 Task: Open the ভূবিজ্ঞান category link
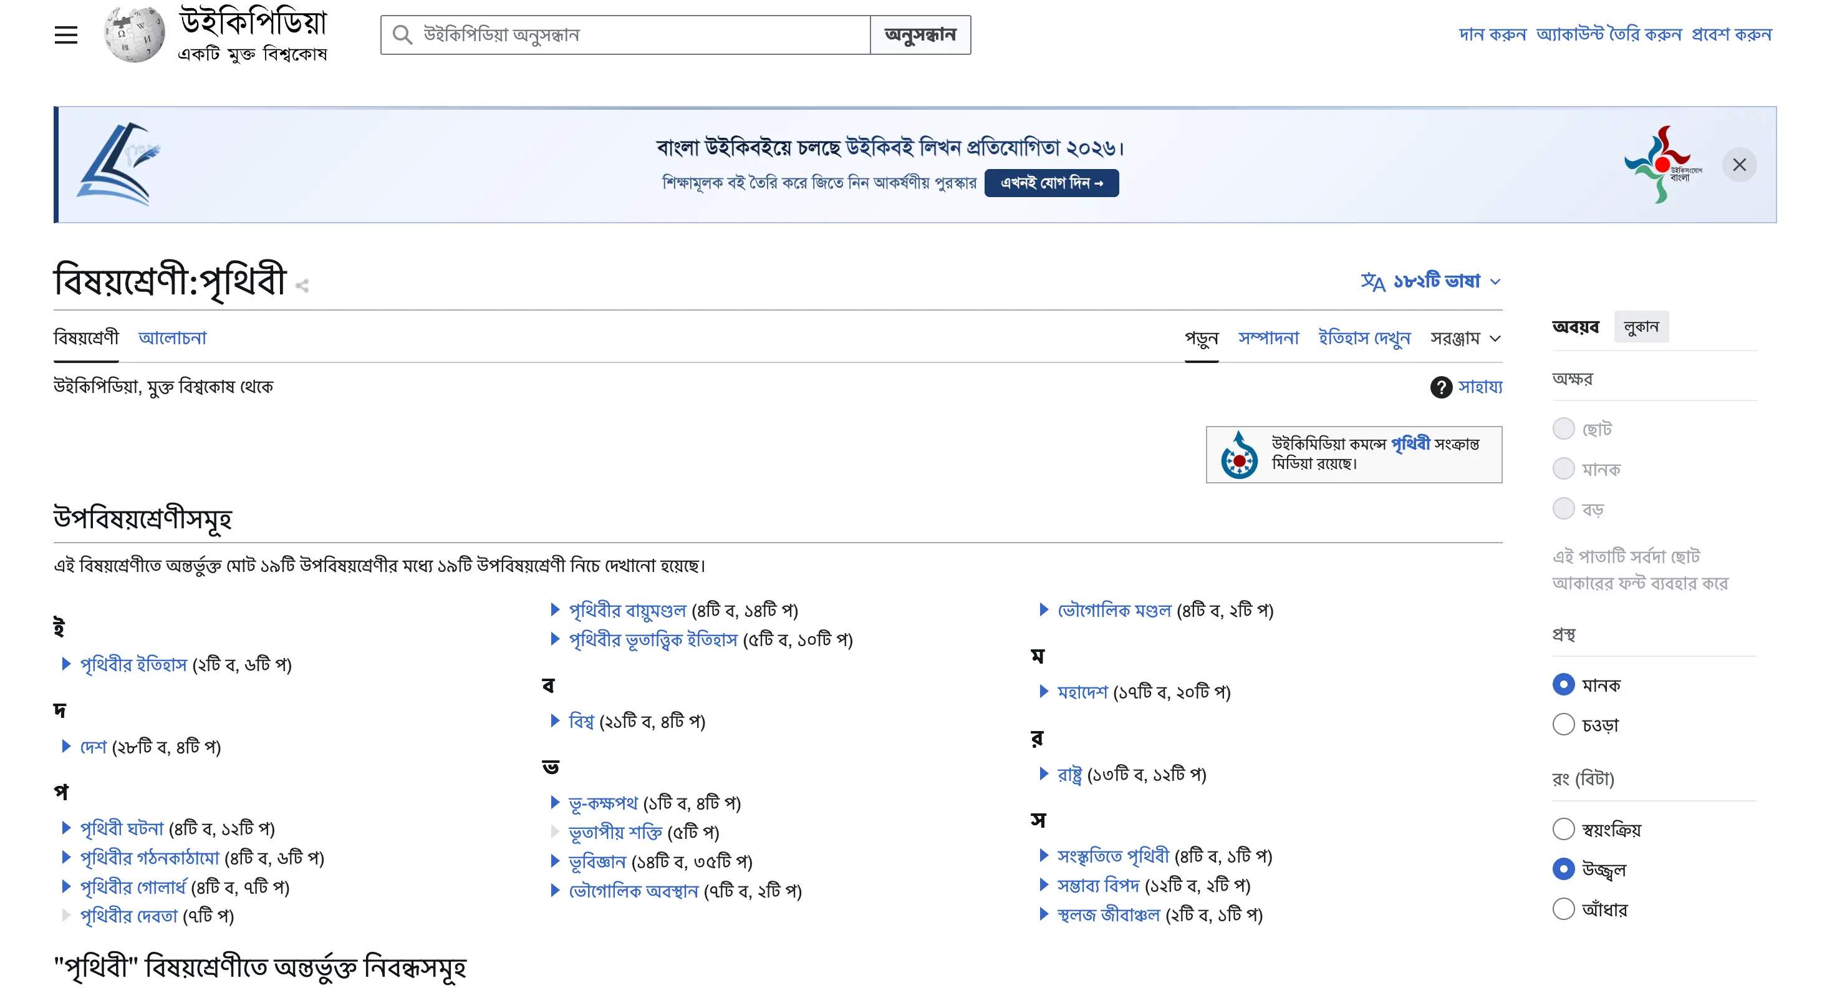click(x=597, y=861)
